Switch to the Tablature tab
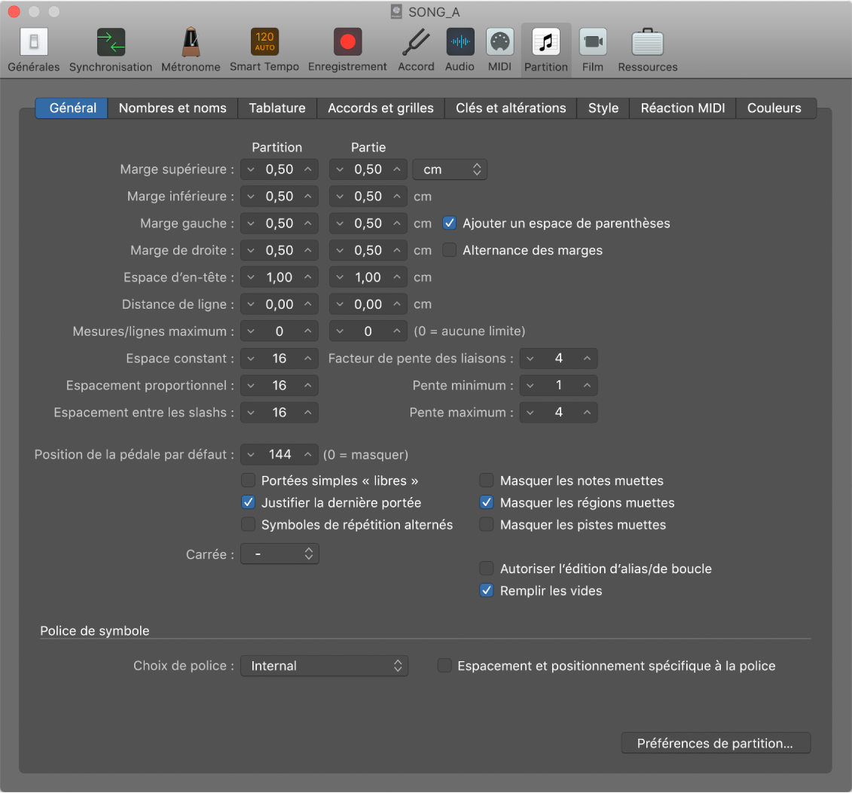852x793 pixels. click(x=277, y=108)
